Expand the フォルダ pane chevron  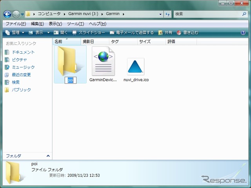point(48,156)
